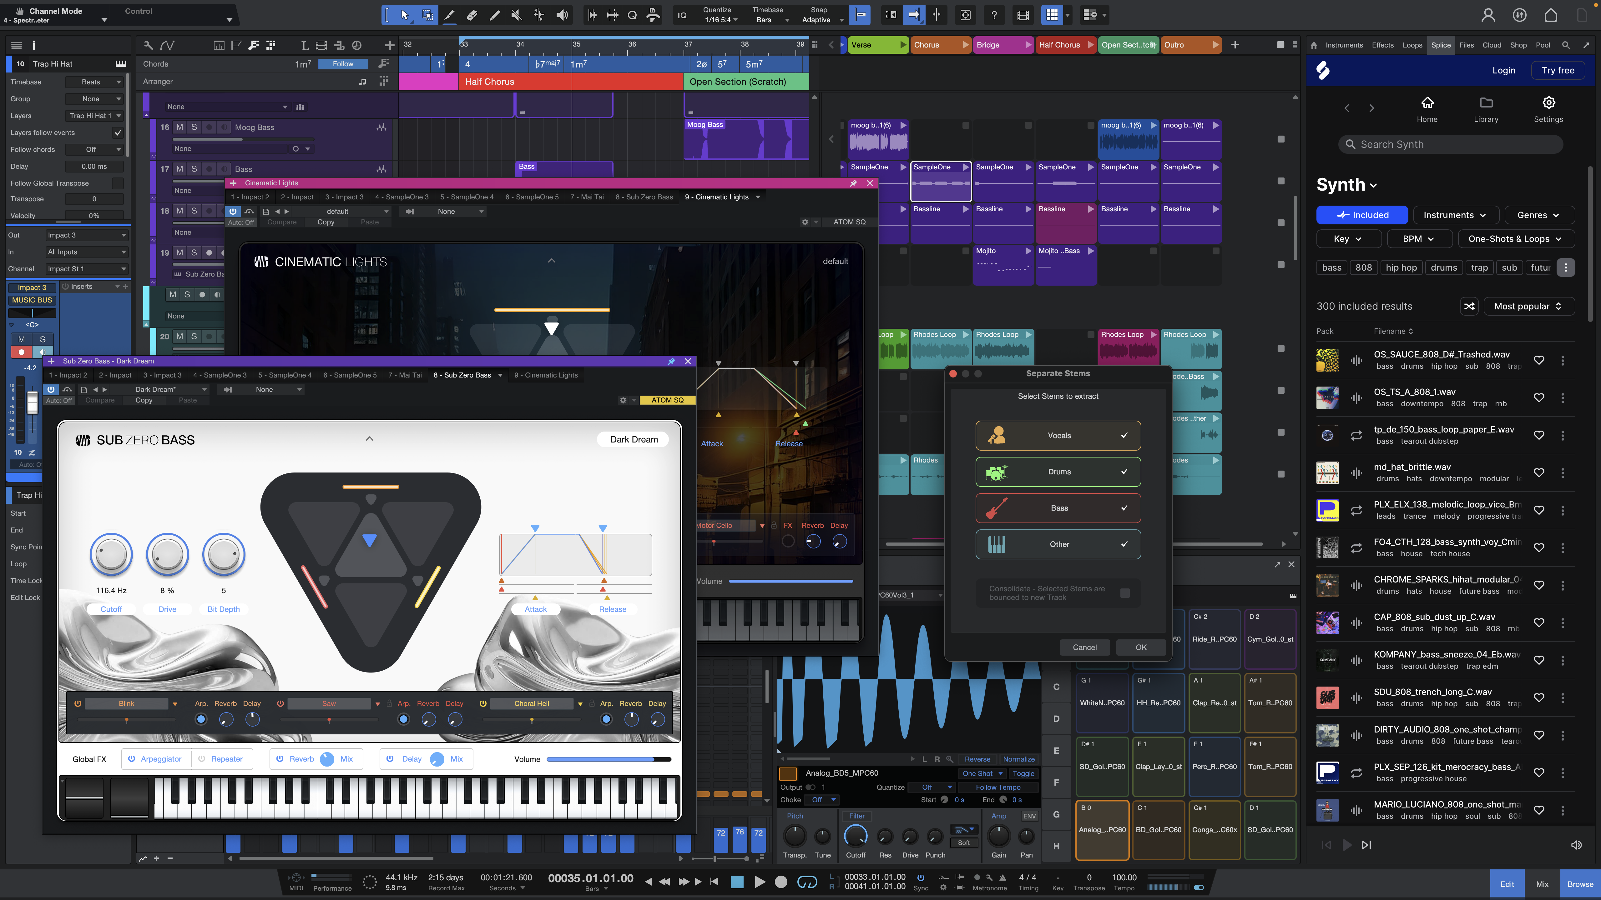Select the Arrow tool in the toolbar

tap(405, 15)
